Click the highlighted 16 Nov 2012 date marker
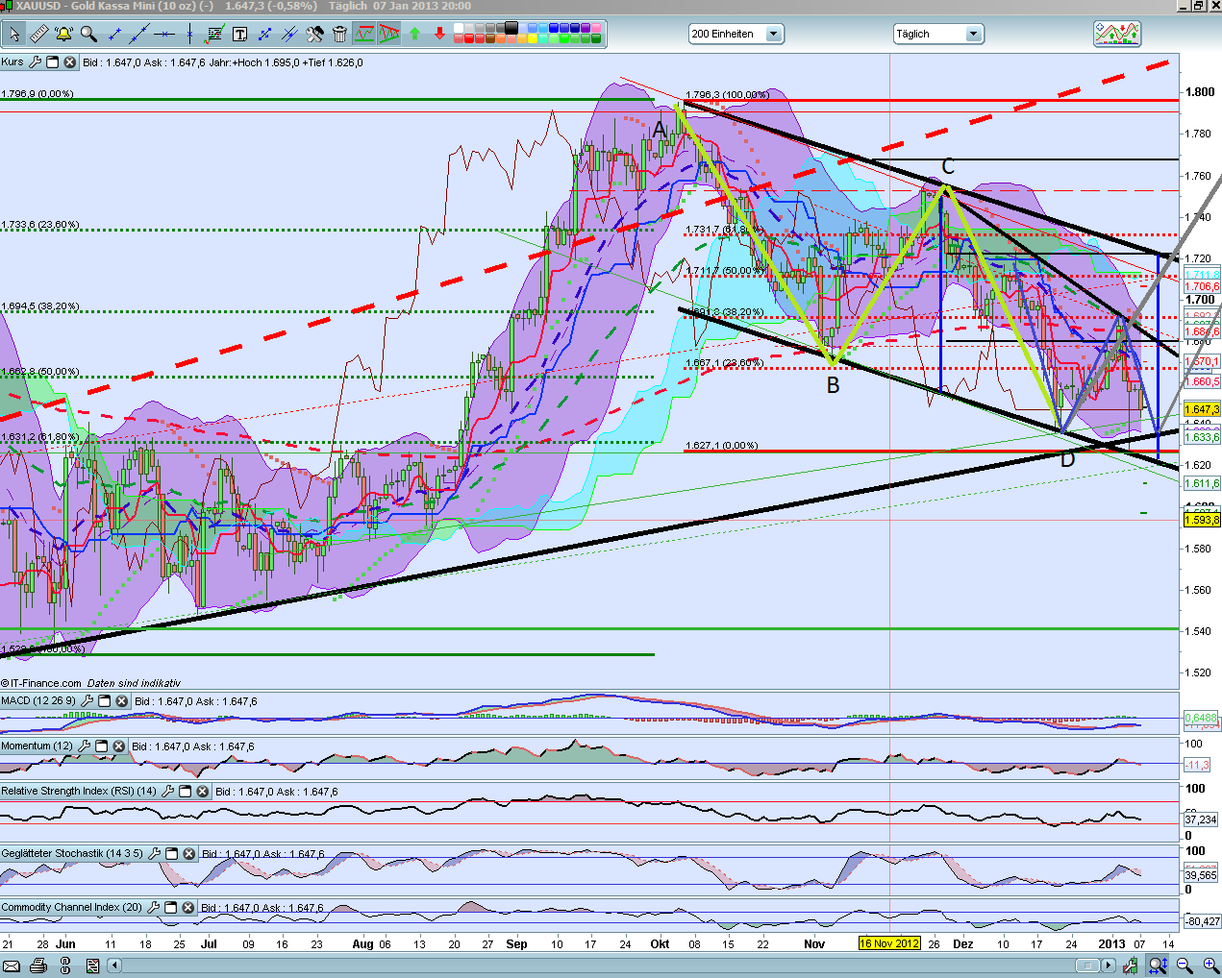 pos(889,943)
